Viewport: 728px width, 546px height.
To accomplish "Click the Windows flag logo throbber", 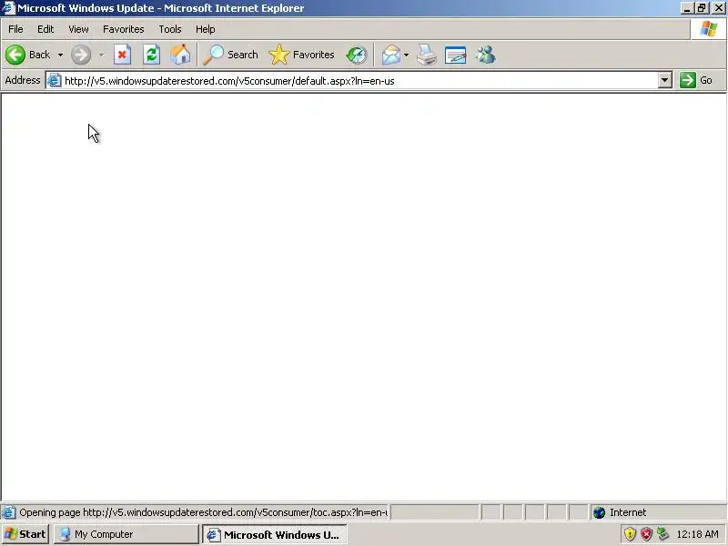I will point(709,29).
